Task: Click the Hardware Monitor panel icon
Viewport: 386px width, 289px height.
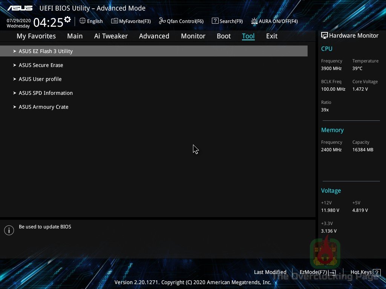Action: coord(325,35)
